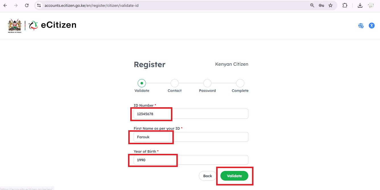Click the eCitizen logo
This screenshot has width=380, height=190.
click(x=53, y=25)
